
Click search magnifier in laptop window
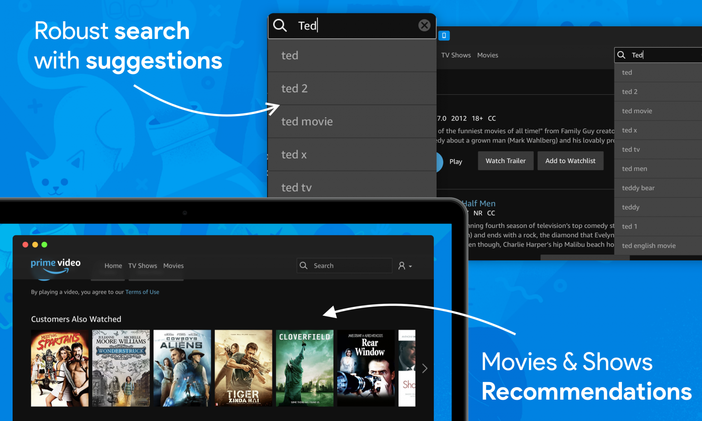pyautogui.click(x=304, y=266)
